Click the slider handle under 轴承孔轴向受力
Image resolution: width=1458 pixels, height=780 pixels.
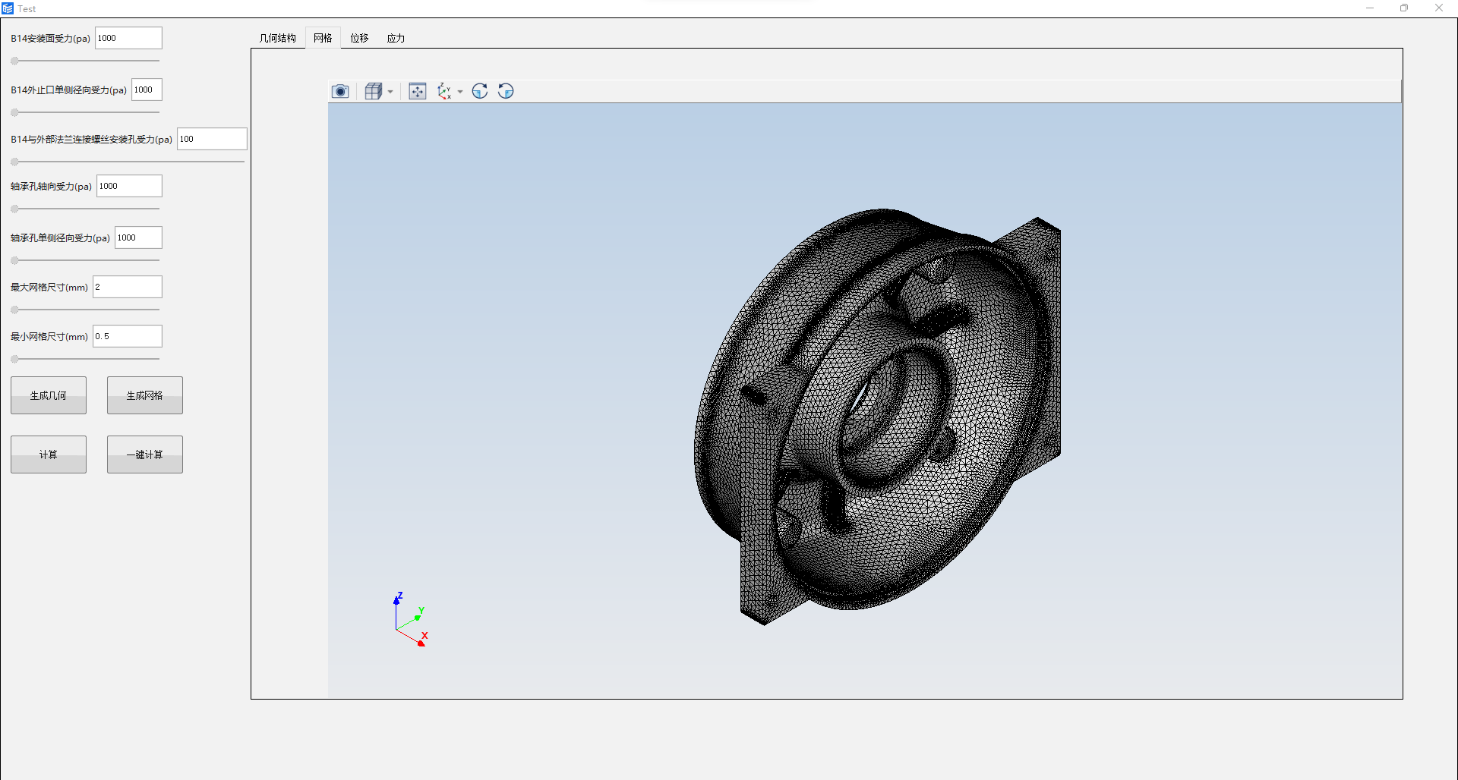tap(14, 209)
